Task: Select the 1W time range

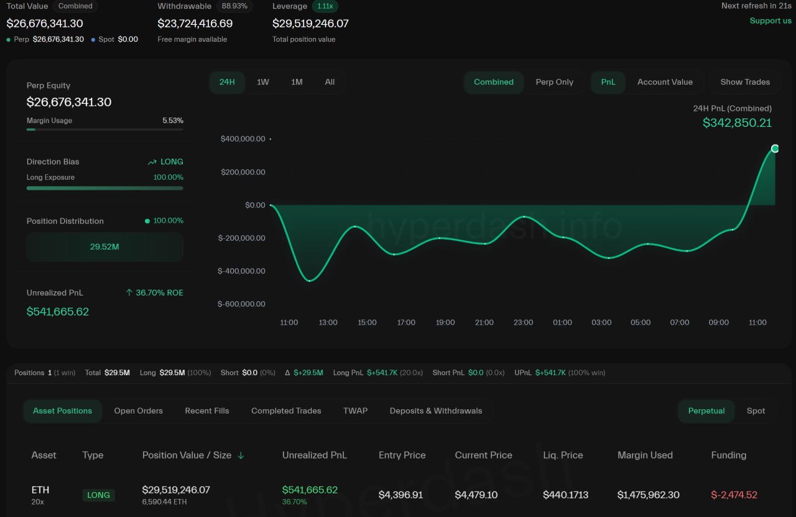Action: point(263,82)
